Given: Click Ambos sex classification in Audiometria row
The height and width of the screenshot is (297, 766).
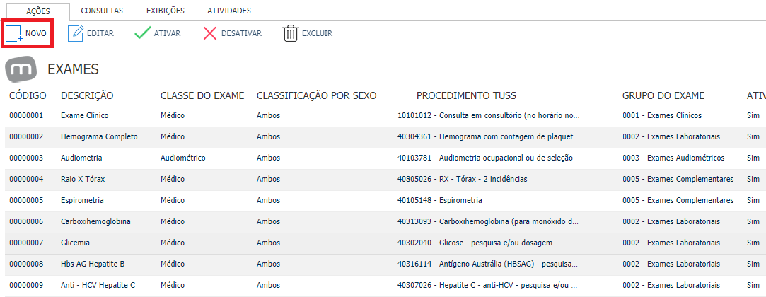Looking at the screenshot, I should tap(268, 158).
